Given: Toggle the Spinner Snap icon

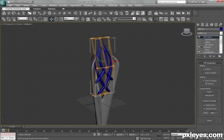Looking at the screenshot, I should point(109,19).
